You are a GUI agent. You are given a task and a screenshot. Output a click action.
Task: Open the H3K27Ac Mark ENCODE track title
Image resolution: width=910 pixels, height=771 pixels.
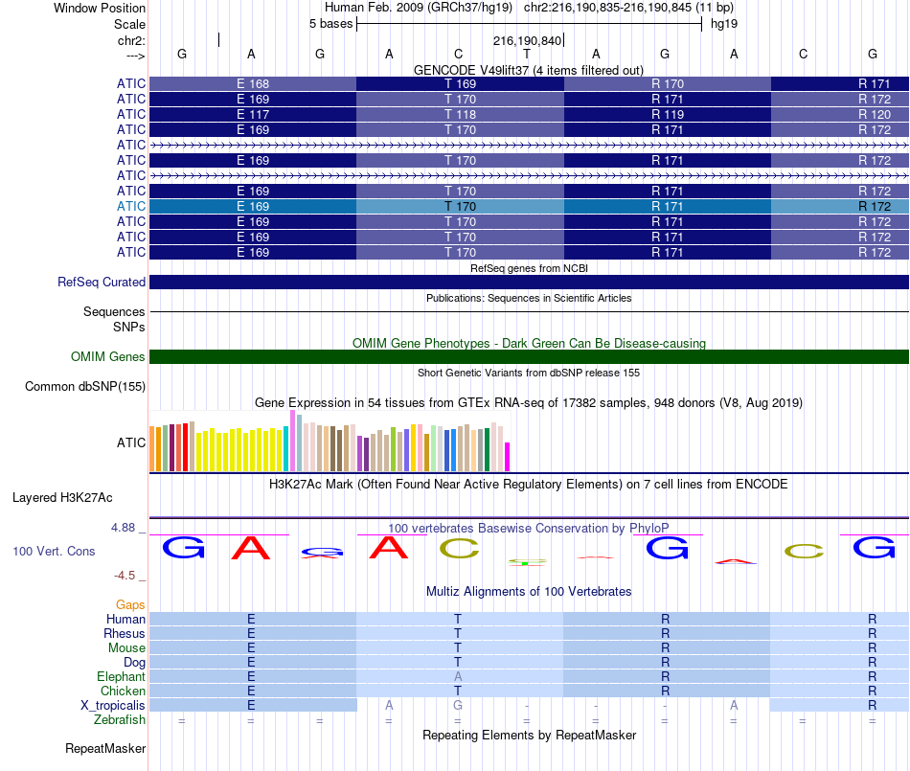[528, 484]
